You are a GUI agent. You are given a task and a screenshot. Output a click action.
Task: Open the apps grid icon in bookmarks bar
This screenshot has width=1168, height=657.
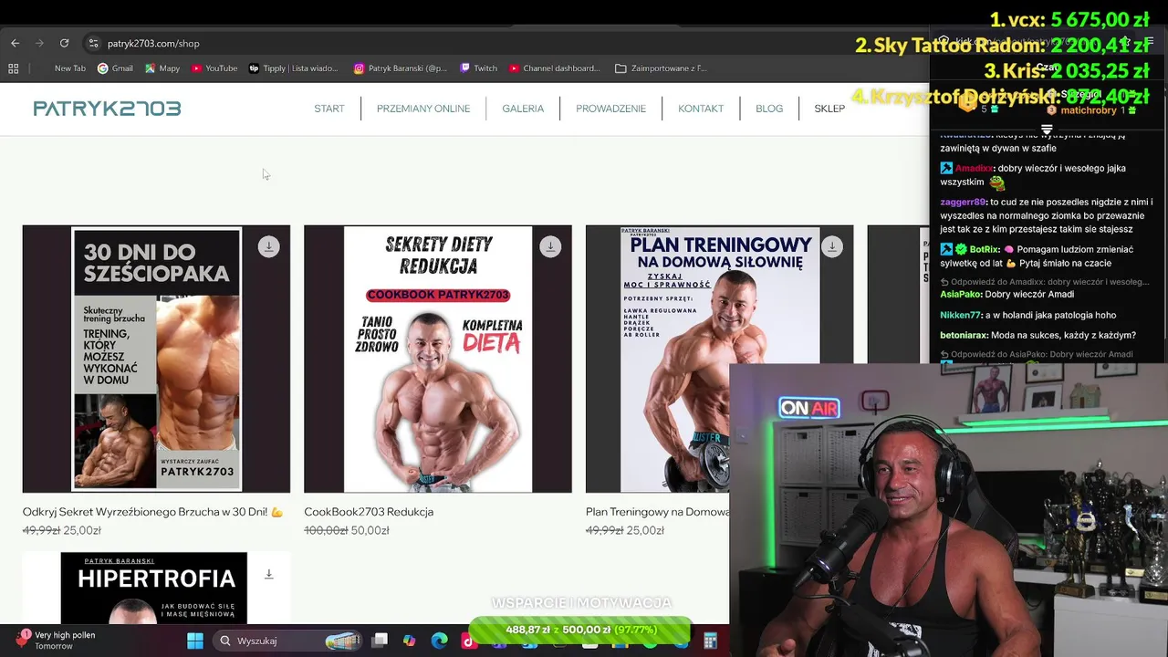click(x=13, y=68)
